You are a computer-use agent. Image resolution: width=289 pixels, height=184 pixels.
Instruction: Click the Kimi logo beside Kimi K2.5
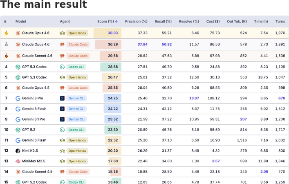click(18, 151)
